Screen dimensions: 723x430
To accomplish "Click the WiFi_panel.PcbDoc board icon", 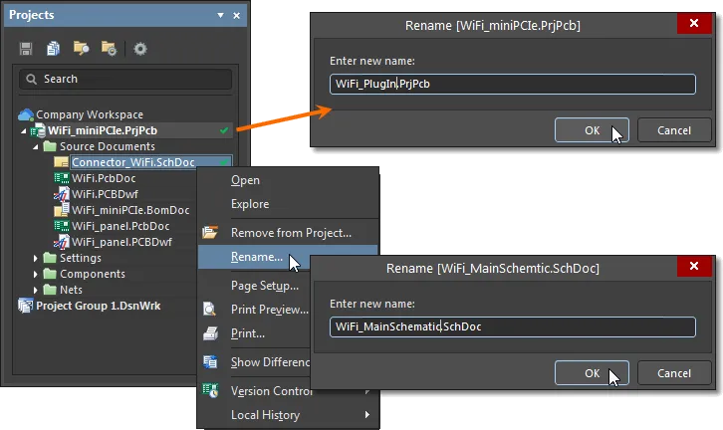I will click(62, 226).
